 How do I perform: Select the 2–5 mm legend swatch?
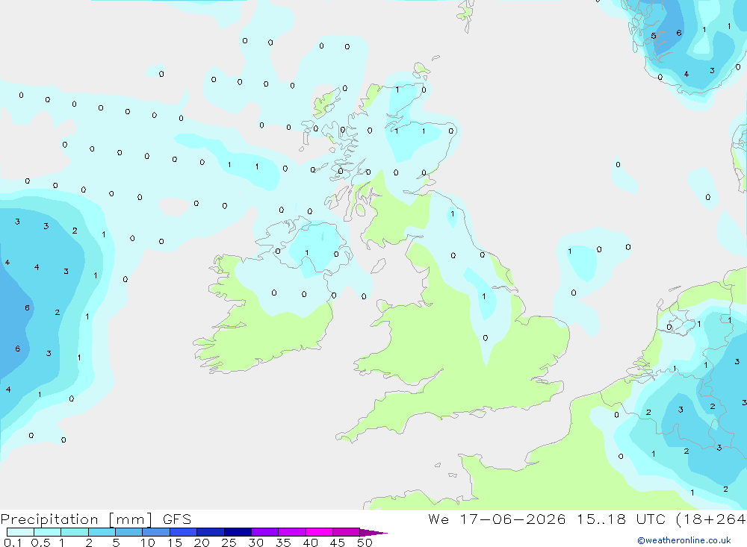coord(102,532)
